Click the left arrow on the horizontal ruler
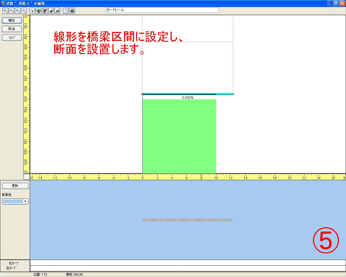This screenshot has width=346, height=277. [32, 178]
